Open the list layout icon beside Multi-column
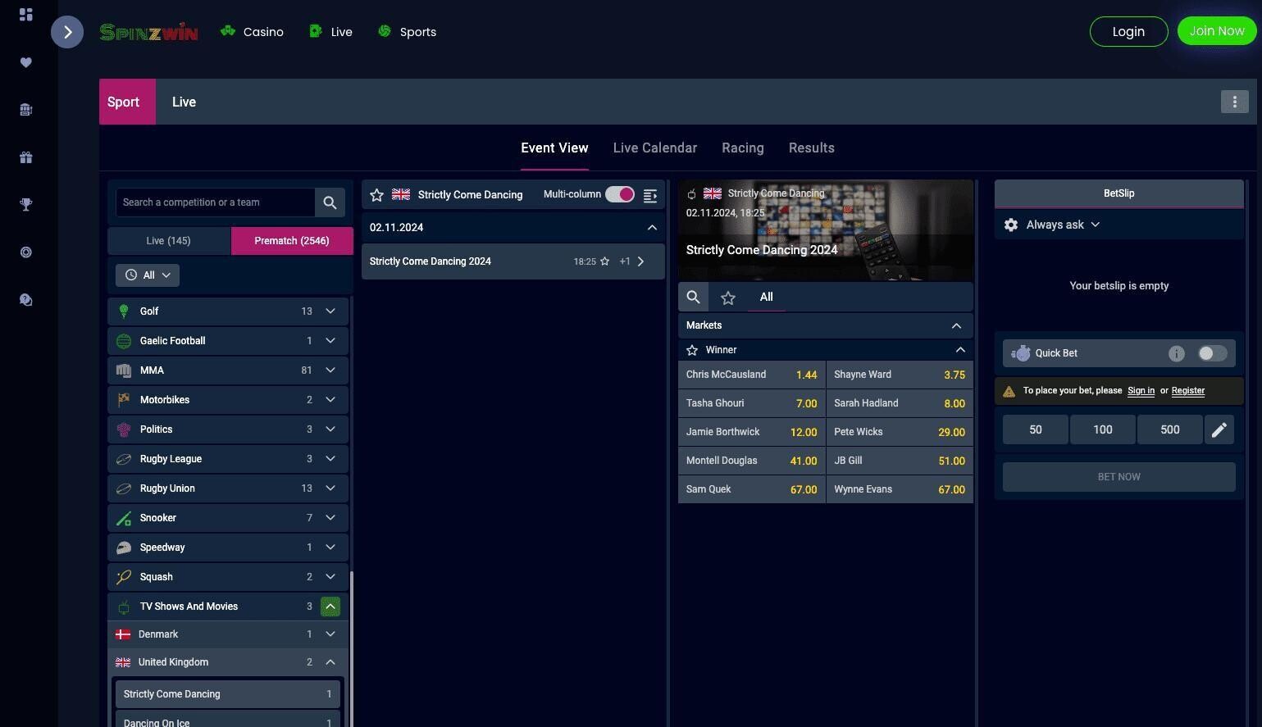 click(x=650, y=195)
